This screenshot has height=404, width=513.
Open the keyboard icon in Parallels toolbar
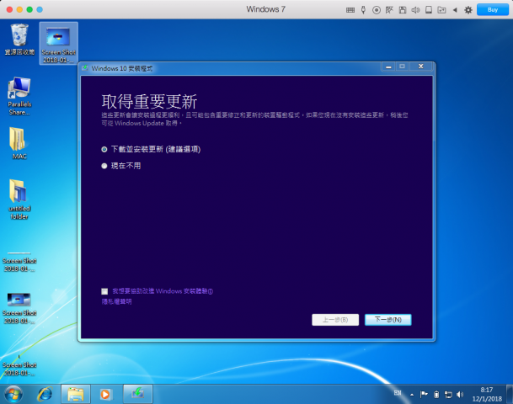[x=350, y=10]
